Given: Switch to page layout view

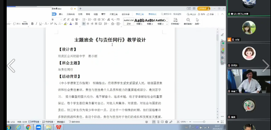Looking at the screenshot, I should point(154,122).
